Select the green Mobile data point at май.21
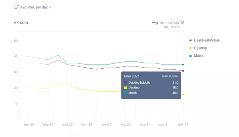Viewport: 239px width, 137px height. [x=183, y=65]
